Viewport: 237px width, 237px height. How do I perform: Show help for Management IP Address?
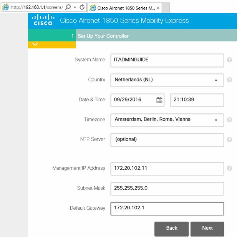229,168
